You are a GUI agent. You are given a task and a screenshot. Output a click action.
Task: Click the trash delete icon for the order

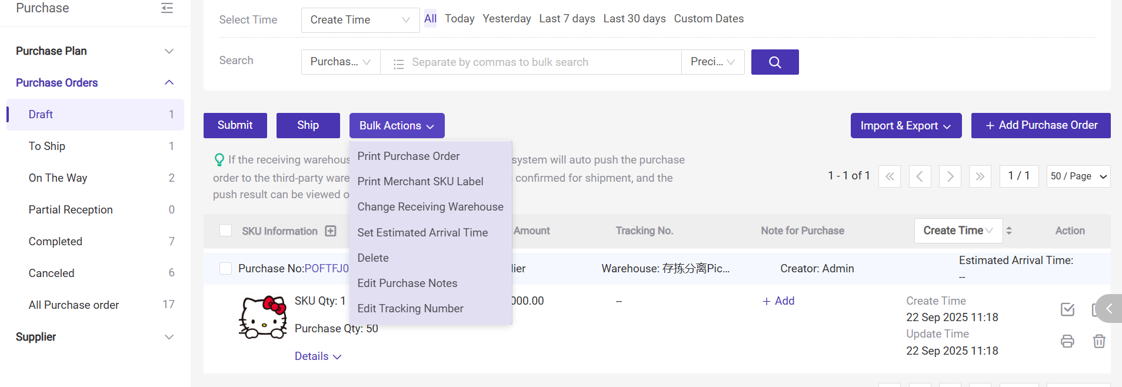pyautogui.click(x=1098, y=341)
